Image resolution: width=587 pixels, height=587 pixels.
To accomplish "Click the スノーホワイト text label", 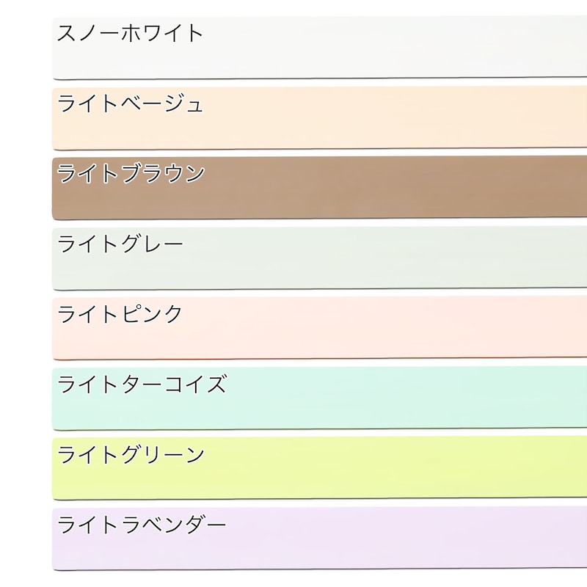I will (130, 32).
